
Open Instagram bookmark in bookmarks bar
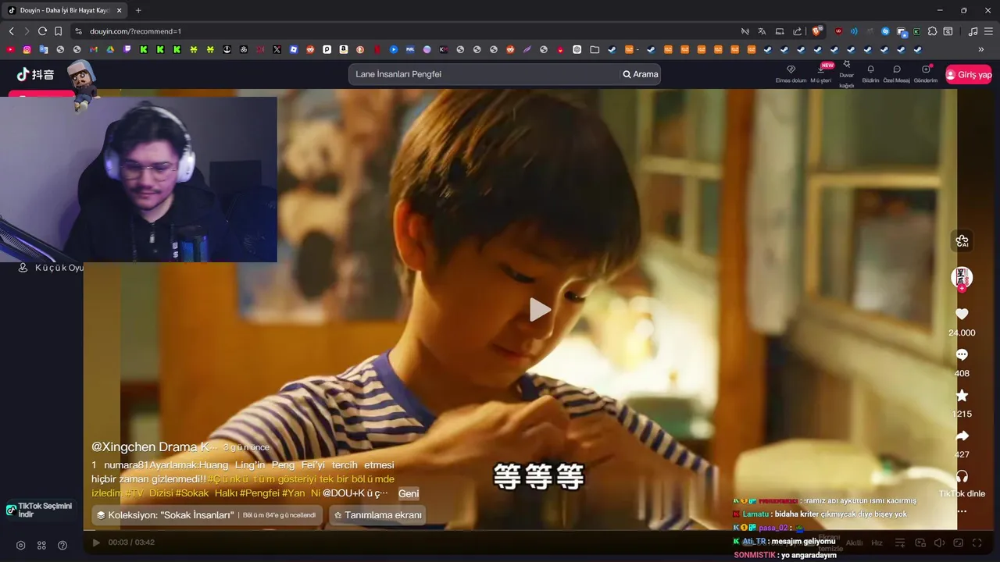[27, 49]
